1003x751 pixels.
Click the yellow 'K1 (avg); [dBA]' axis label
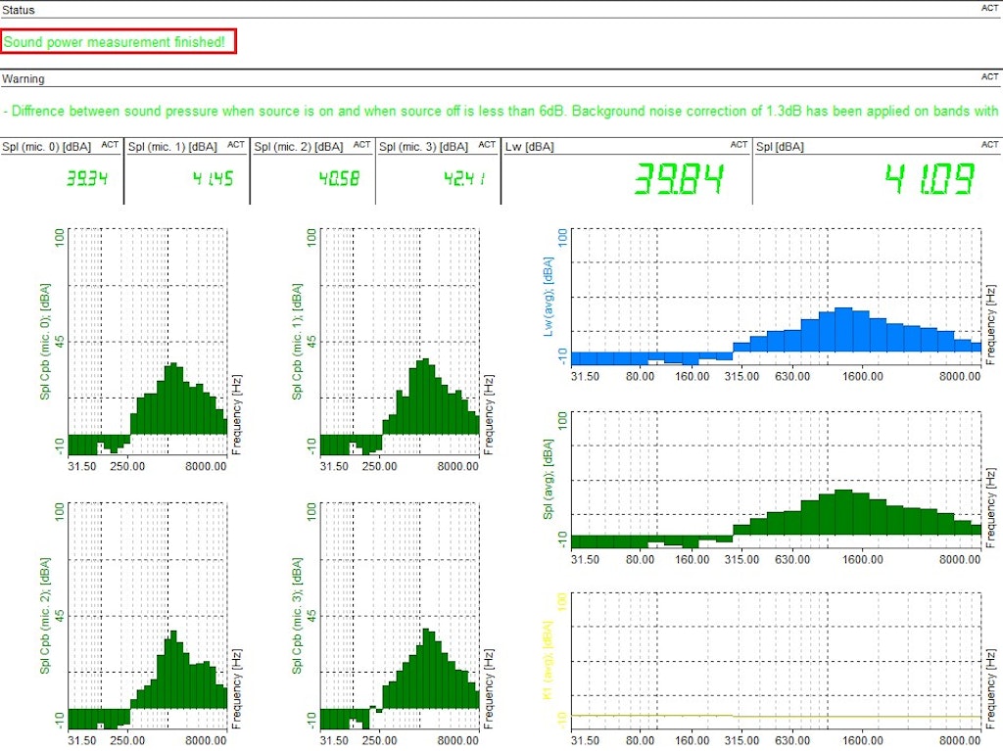549,660
